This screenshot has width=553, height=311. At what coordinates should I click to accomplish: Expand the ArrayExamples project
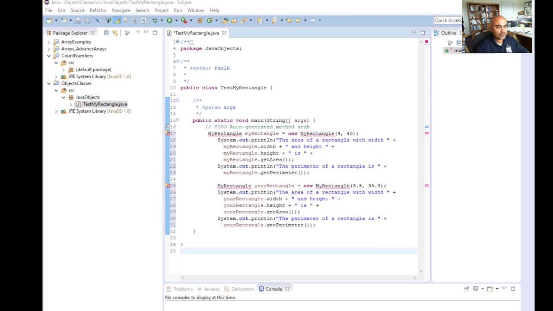coord(49,42)
